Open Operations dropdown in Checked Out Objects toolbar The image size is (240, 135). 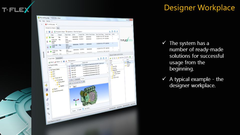[x=69, y=32]
